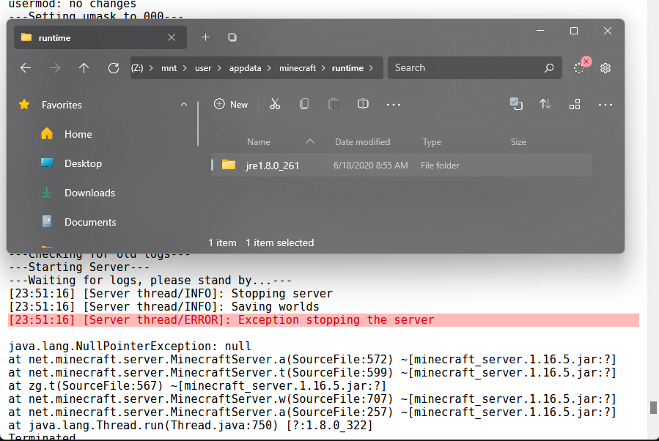The height and width of the screenshot is (441, 659).
Task: Click the Favorites star icon
Action: [24, 104]
